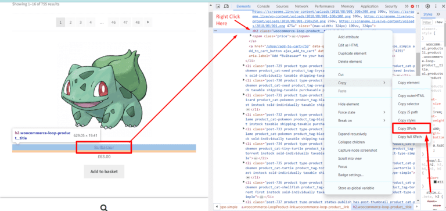The image size is (446, 211).
Task: Expand the li post-732 node
Action: [x=243, y=115]
